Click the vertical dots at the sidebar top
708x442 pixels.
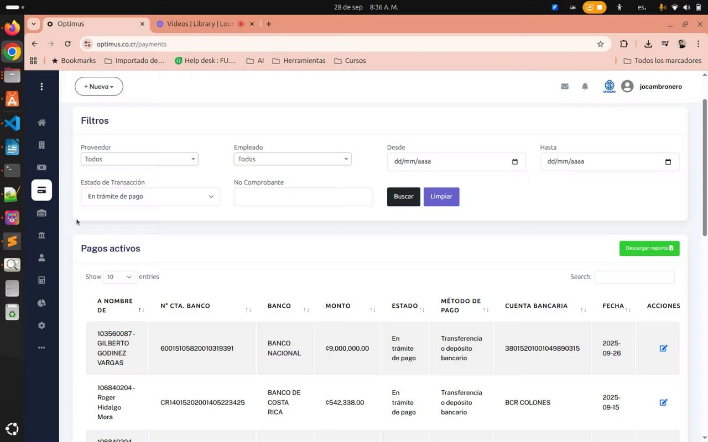click(41, 87)
